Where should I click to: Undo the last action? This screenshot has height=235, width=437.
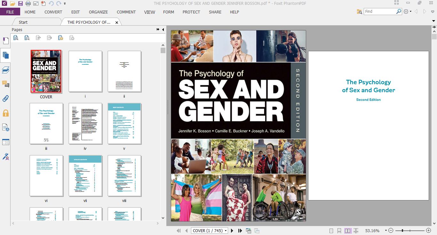pyautogui.click(x=52, y=4)
